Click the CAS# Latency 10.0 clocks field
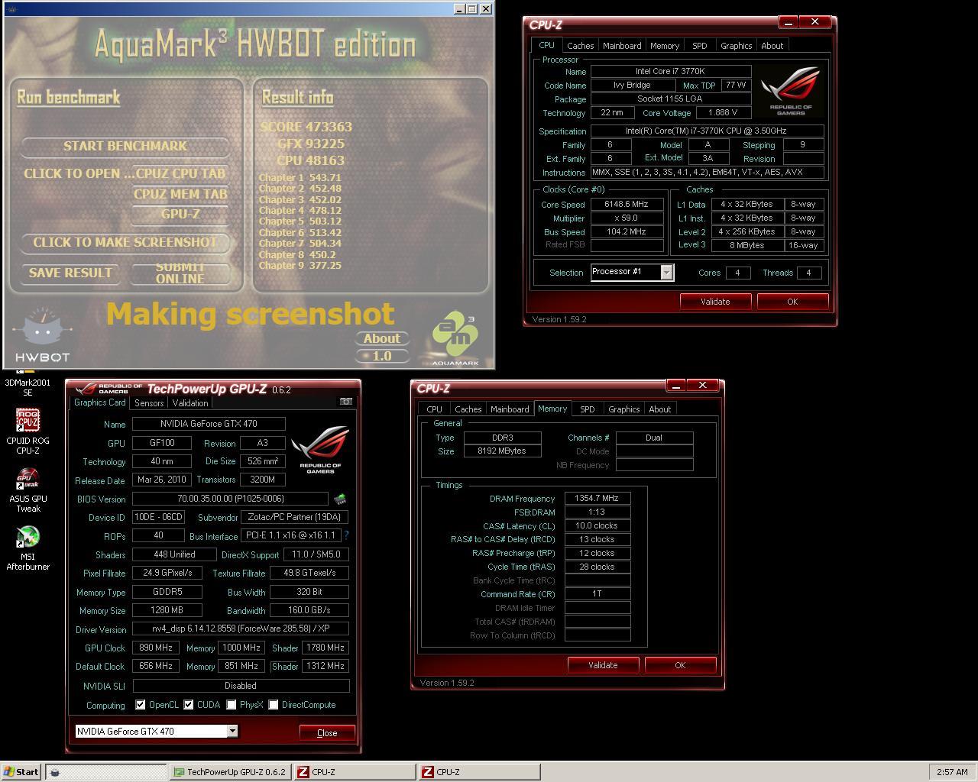 point(597,525)
